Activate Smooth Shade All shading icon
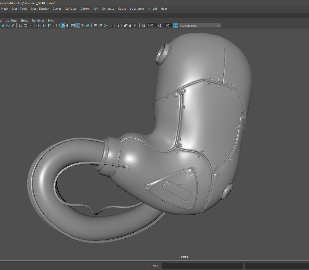309x270 pixels. tap(63, 25)
